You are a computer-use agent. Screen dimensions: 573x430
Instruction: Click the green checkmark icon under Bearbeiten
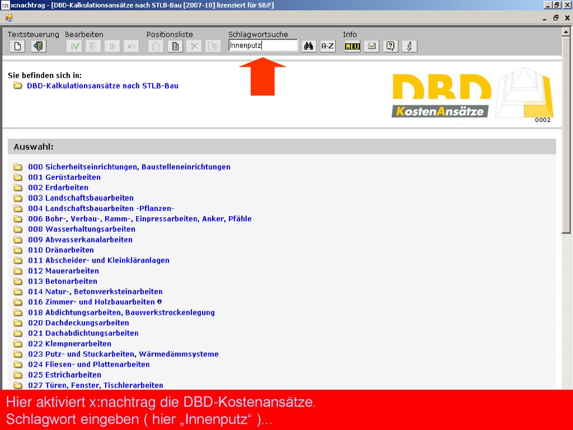74,46
